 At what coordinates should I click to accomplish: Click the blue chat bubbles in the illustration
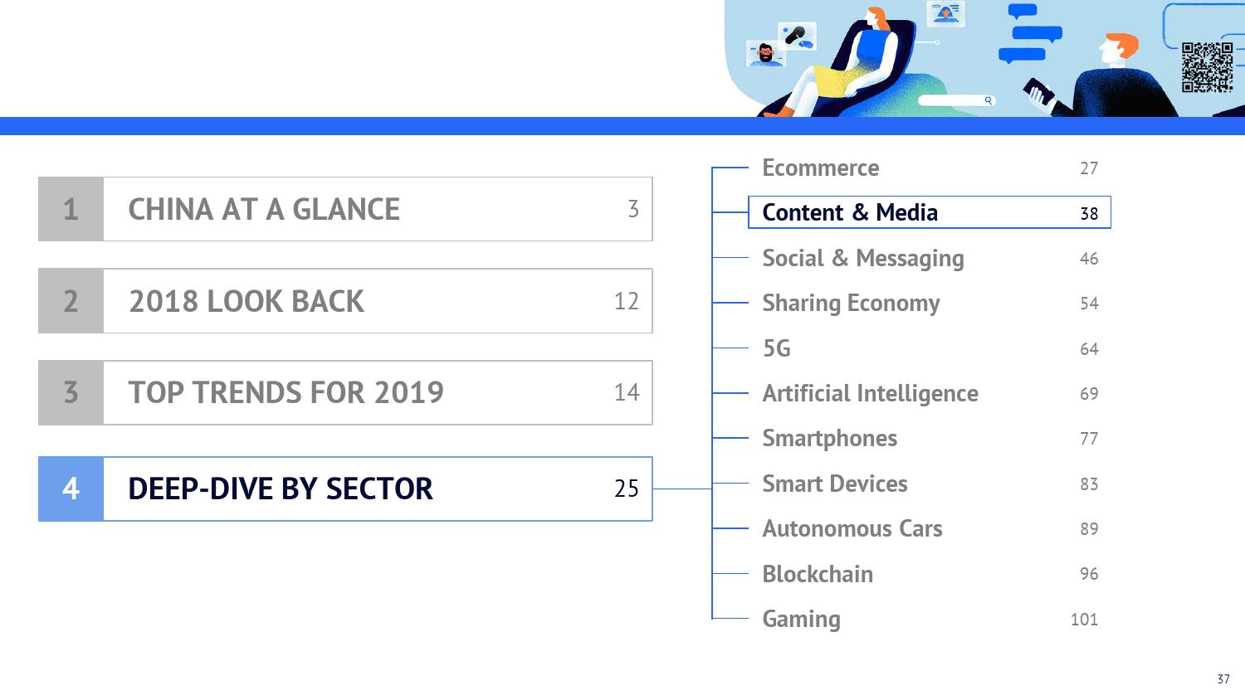pyautogui.click(x=1029, y=34)
